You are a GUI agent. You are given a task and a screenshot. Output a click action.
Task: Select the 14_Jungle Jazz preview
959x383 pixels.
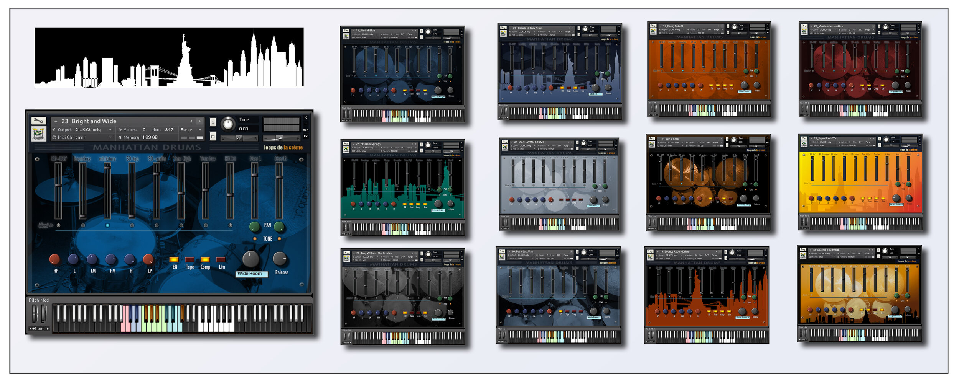coord(708,183)
